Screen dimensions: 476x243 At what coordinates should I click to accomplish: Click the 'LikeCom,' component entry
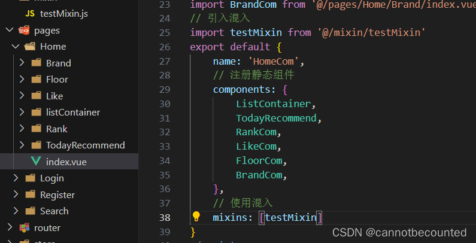click(x=259, y=147)
